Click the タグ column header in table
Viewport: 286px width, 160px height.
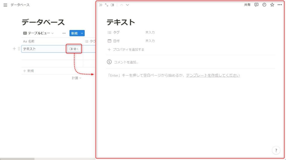pyautogui.click(x=90, y=41)
